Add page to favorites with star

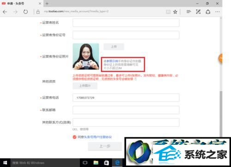coord(175,12)
